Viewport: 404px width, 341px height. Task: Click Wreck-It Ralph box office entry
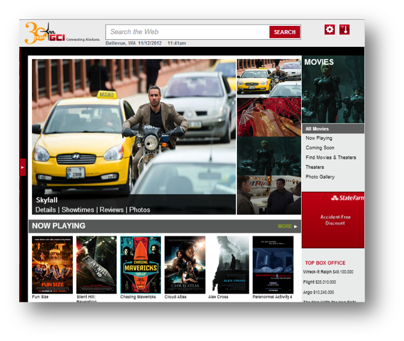click(x=328, y=272)
